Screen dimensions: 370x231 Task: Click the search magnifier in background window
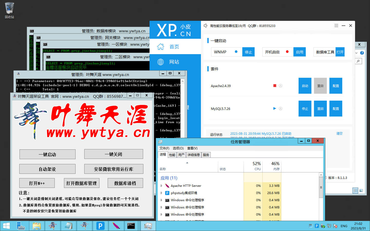[x=358, y=61]
